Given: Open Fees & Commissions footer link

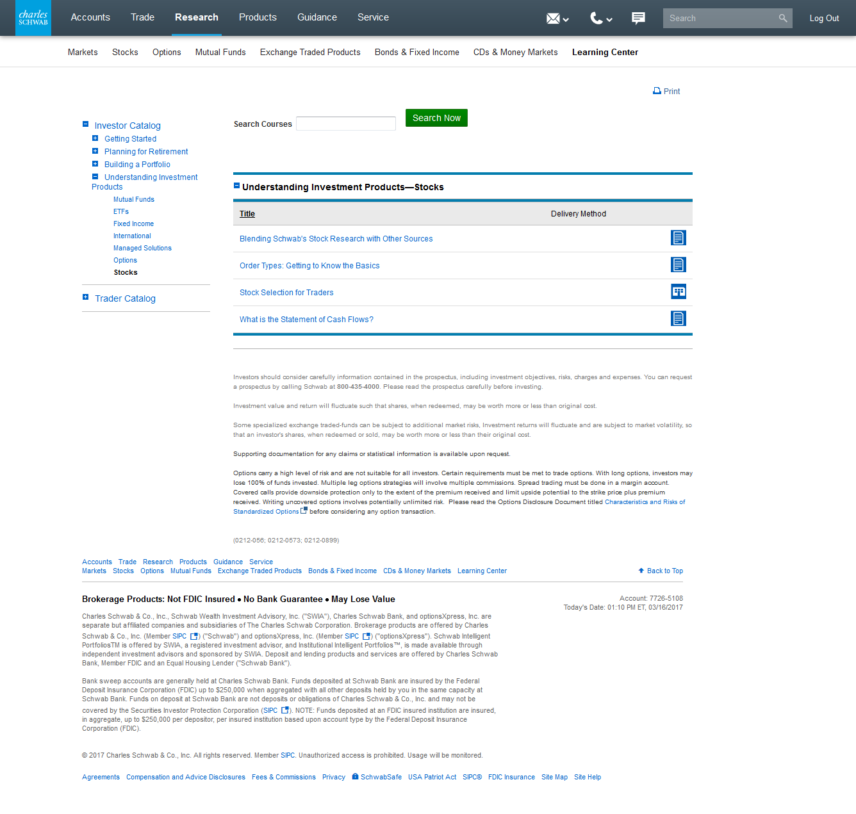Looking at the screenshot, I should click(284, 777).
